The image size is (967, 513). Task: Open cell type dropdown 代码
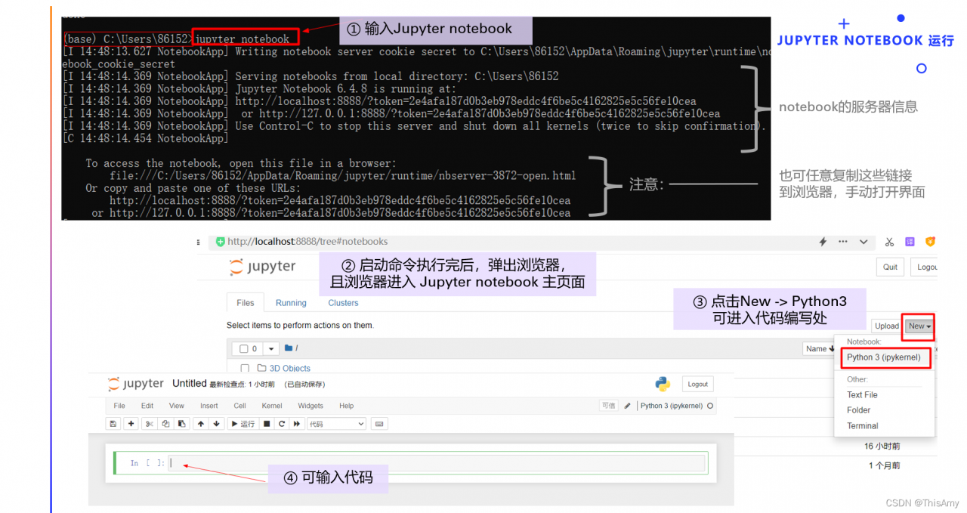(x=336, y=424)
